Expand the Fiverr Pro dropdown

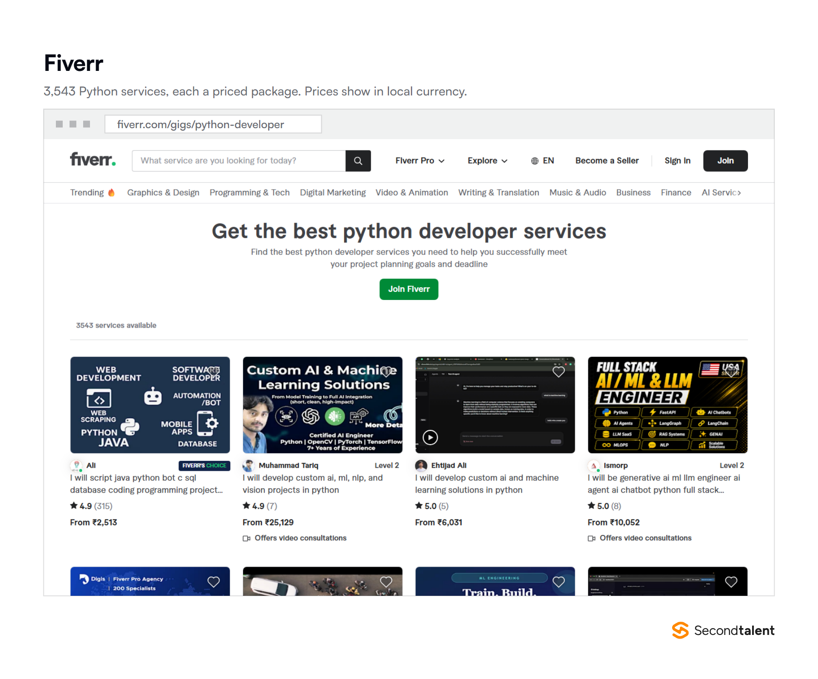click(x=420, y=161)
